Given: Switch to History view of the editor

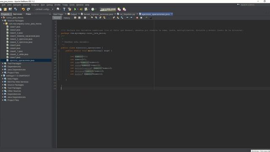Looking at the screenshot, I should (x=67, y=18).
